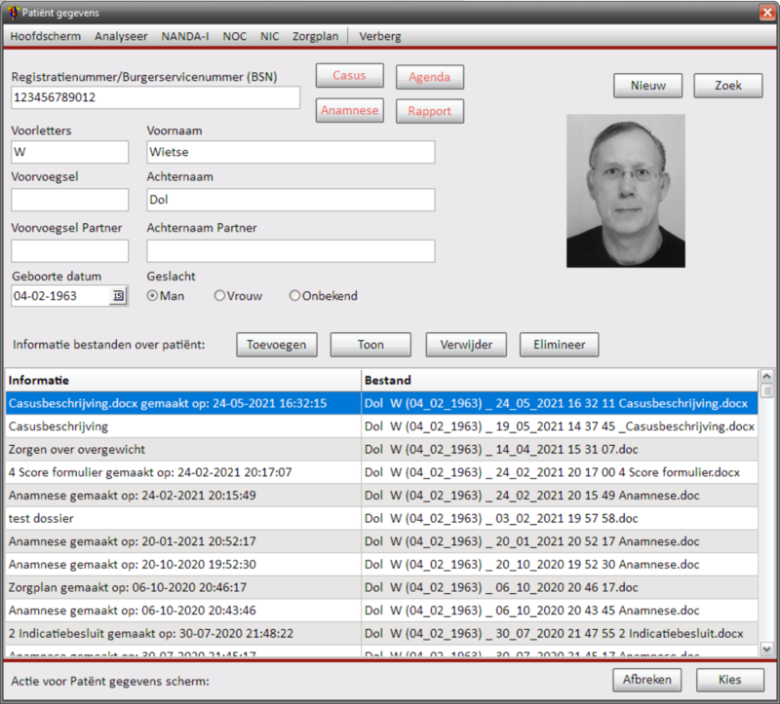Confirm selection with Kies button

[729, 680]
